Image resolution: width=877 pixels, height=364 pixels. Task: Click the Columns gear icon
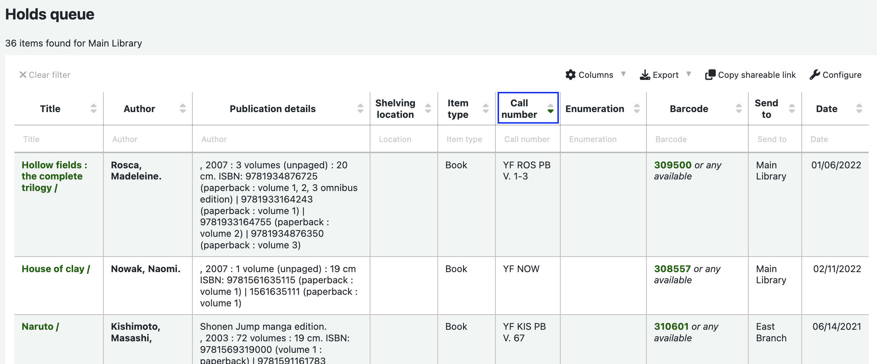570,75
